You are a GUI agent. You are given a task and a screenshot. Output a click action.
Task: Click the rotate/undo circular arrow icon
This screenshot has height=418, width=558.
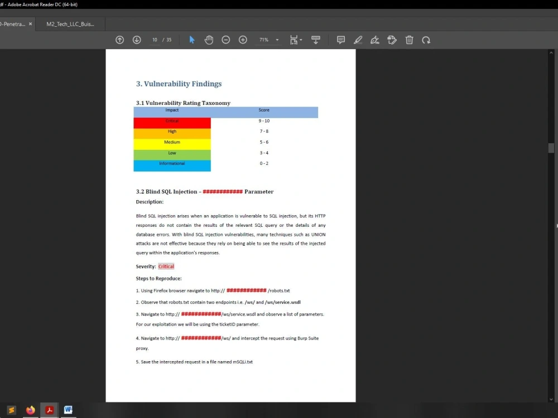pyautogui.click(x=426, y=40)
